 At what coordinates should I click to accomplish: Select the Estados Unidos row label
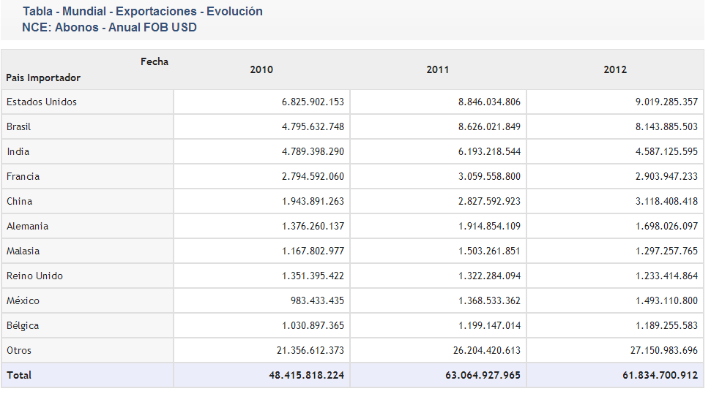[42, 102]
